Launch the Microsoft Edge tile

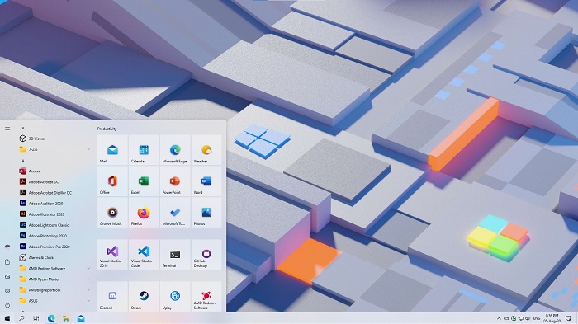tap(175, 149)
